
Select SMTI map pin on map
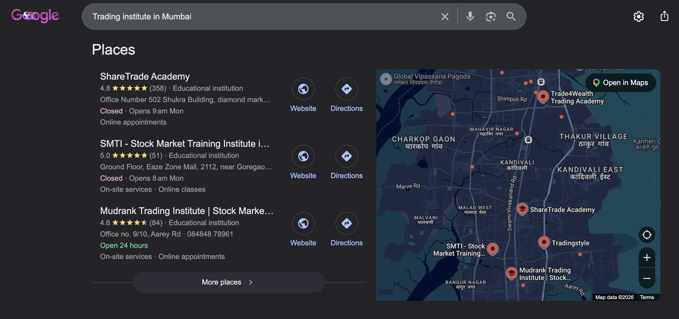[x=493, y=249]
